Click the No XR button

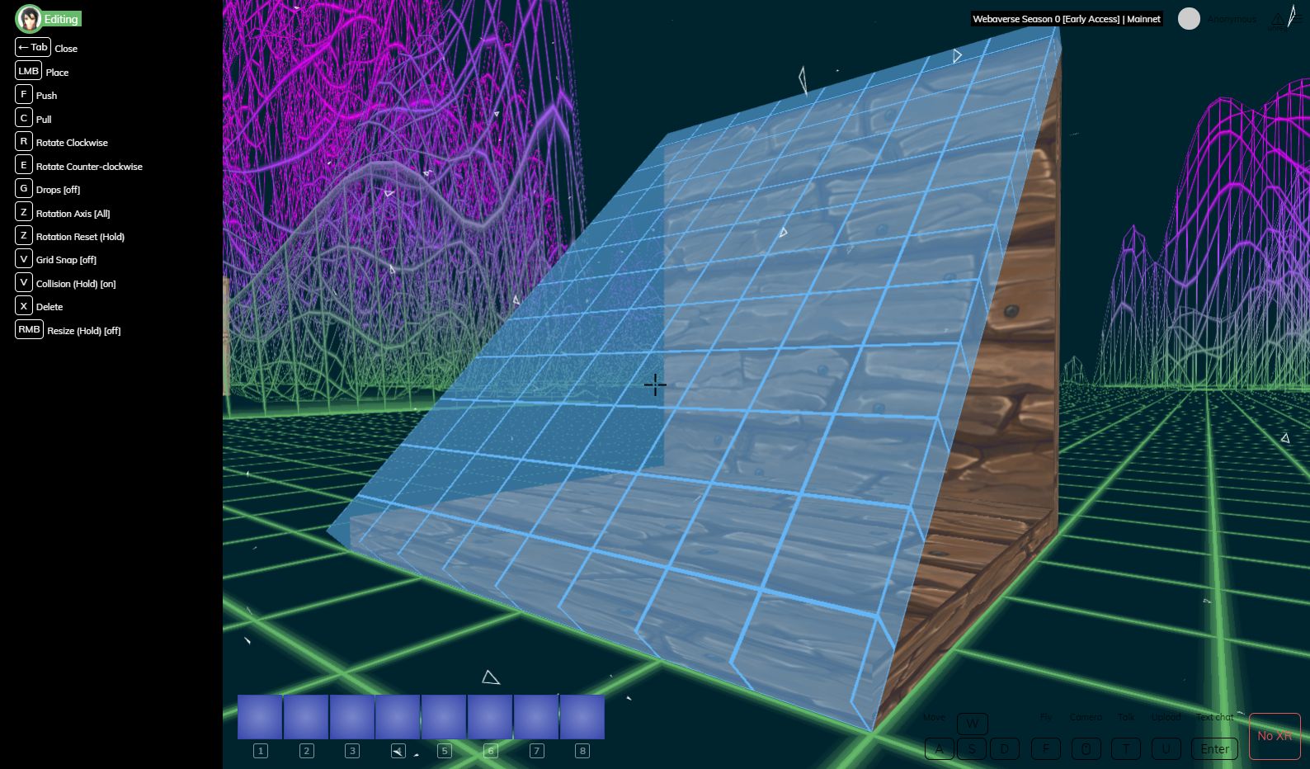pos(1275,736)
